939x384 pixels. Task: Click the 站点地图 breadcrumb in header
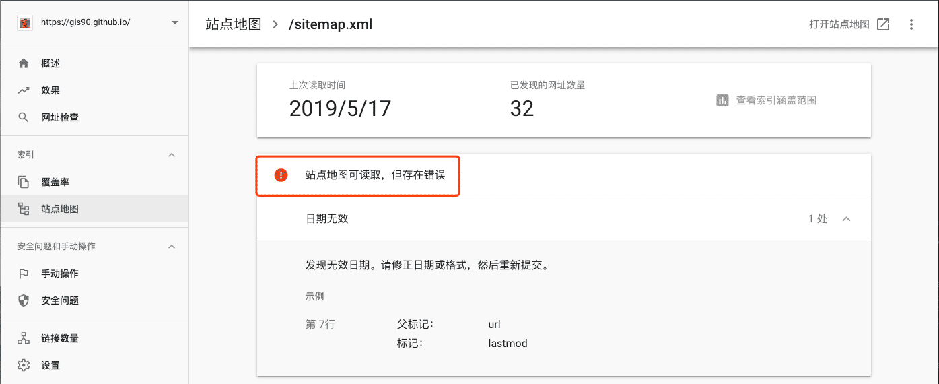point(233,24)
